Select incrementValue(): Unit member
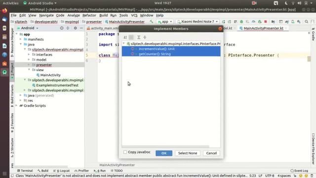 tap(171, 49)
